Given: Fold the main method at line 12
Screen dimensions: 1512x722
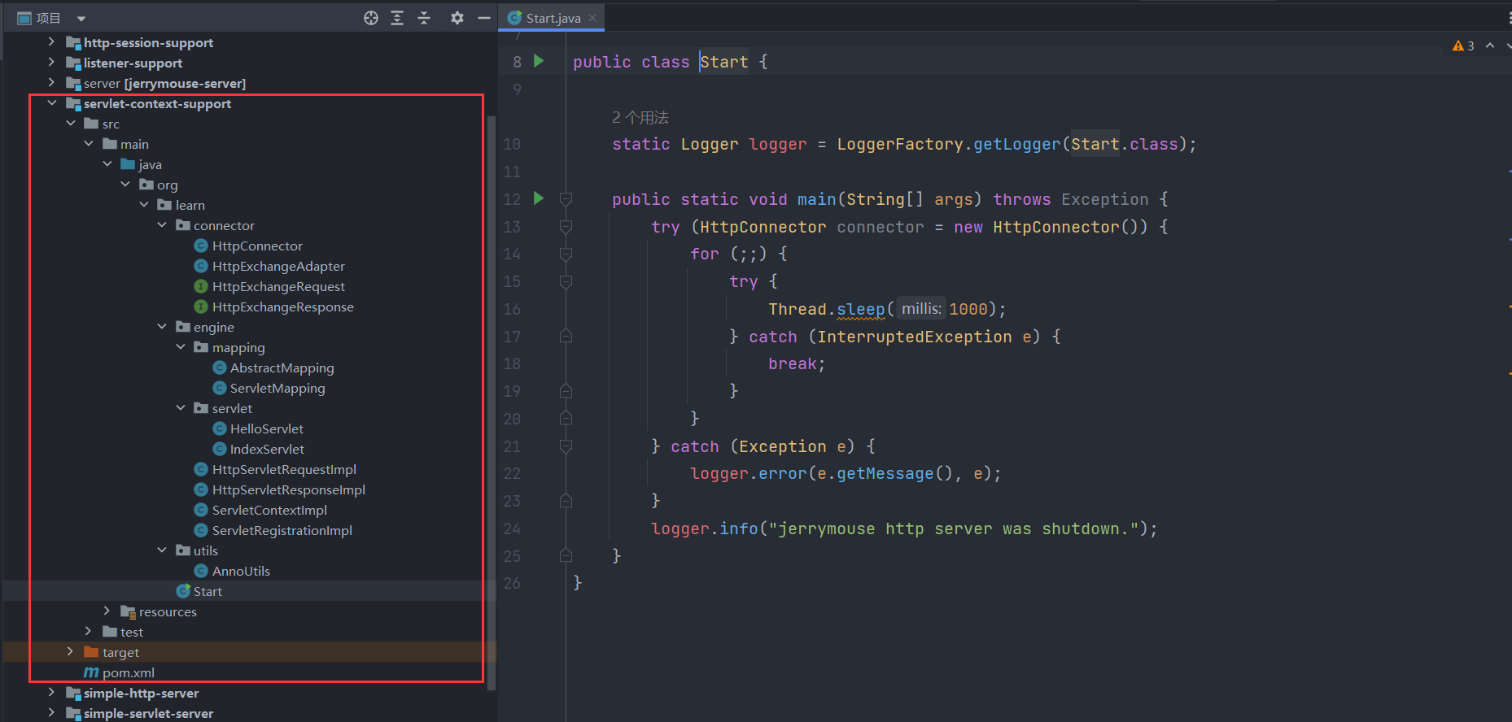Looking at the screenshot, I should click(x=566, y=199).
